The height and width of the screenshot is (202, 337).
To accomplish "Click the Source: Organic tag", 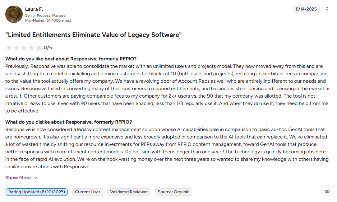I will [173, 192].
